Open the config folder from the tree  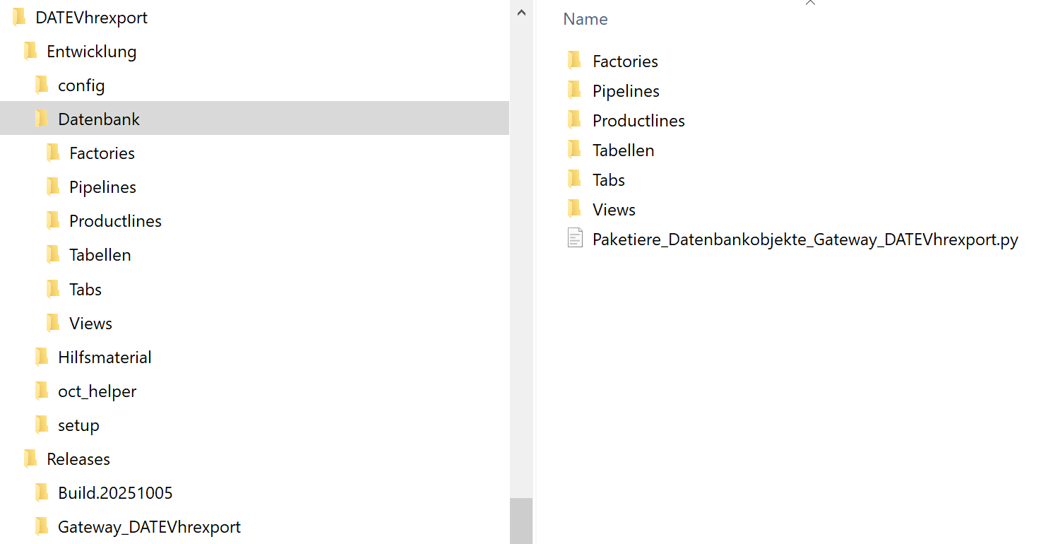click(81, 85)
